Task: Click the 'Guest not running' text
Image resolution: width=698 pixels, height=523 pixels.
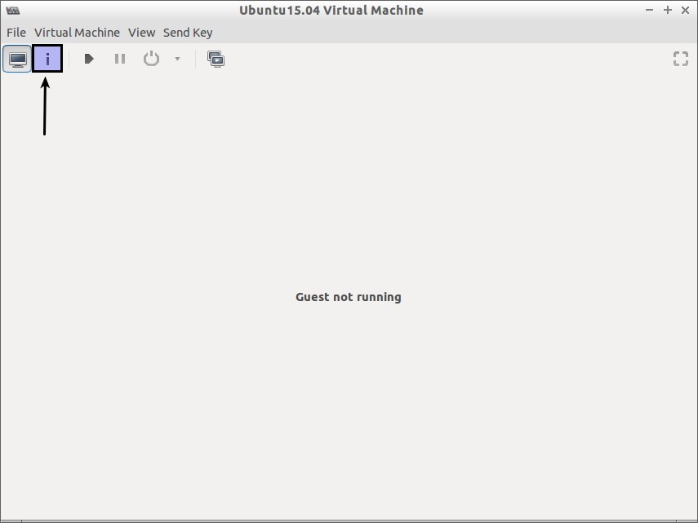Action: coord(348,297)
